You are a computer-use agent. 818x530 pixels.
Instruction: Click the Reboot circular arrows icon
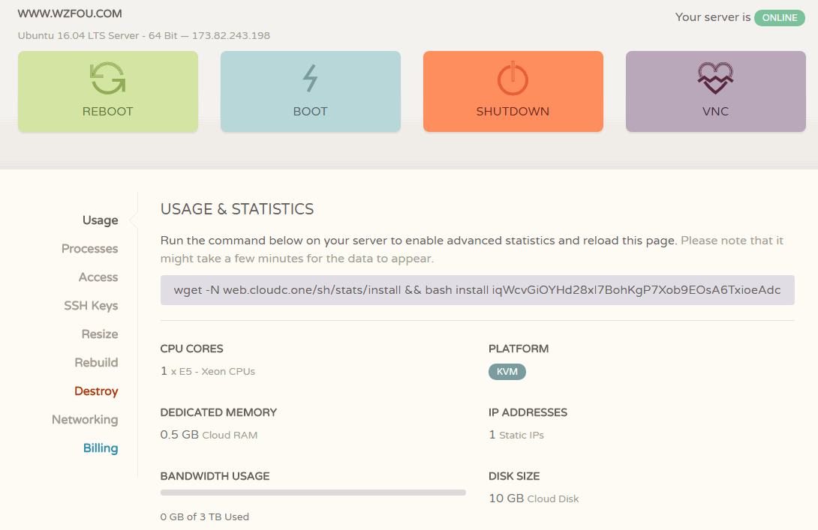click(x=107, y=79)
